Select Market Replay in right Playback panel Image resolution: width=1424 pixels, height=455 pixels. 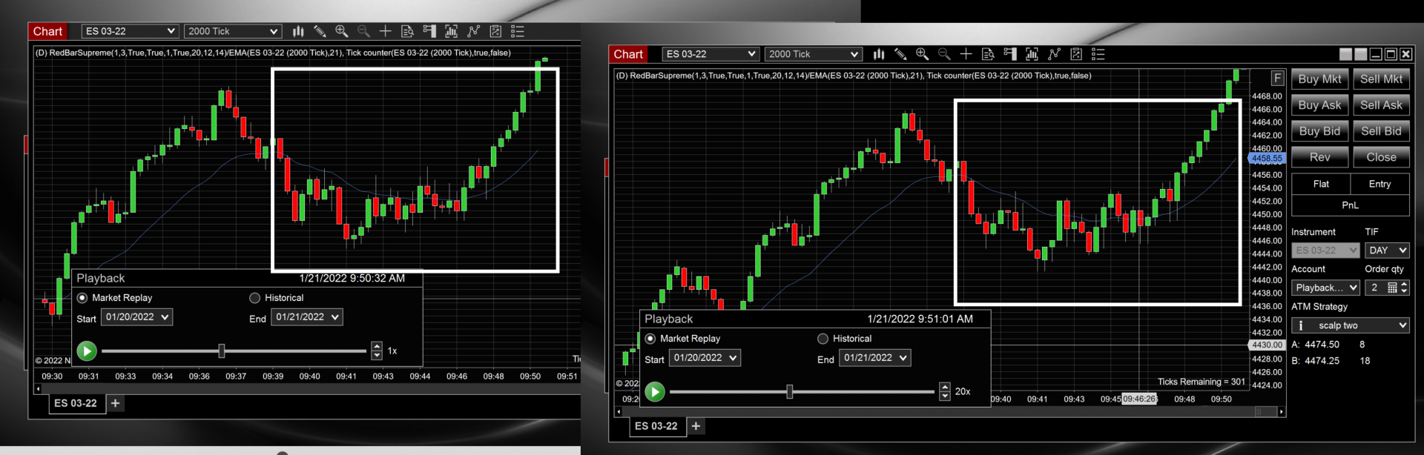(x=650, y=339)
